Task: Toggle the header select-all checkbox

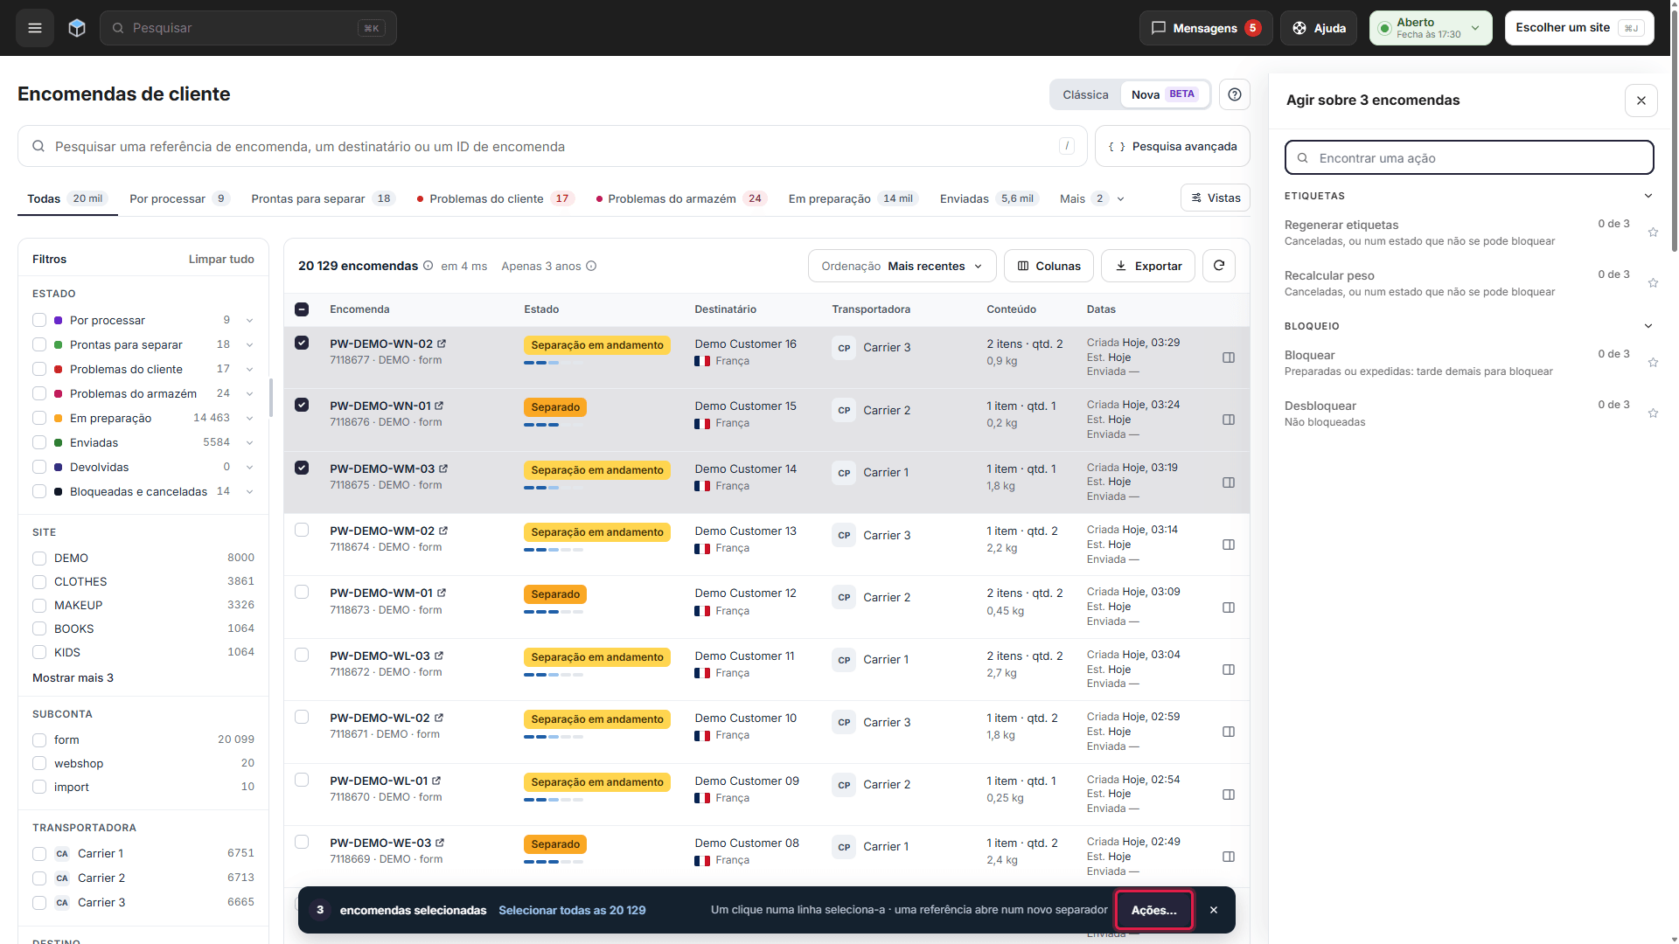Action: tap(302, 309)
